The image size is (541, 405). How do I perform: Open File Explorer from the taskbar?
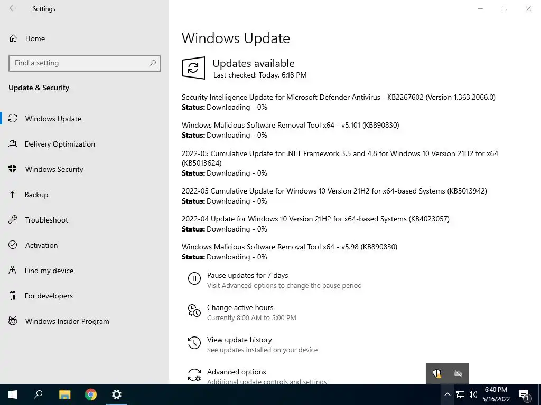point(64,394)
